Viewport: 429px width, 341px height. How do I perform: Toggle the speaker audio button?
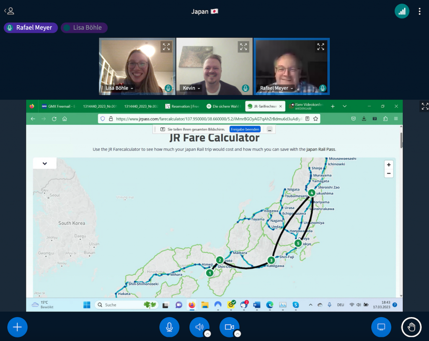(199, 327)
